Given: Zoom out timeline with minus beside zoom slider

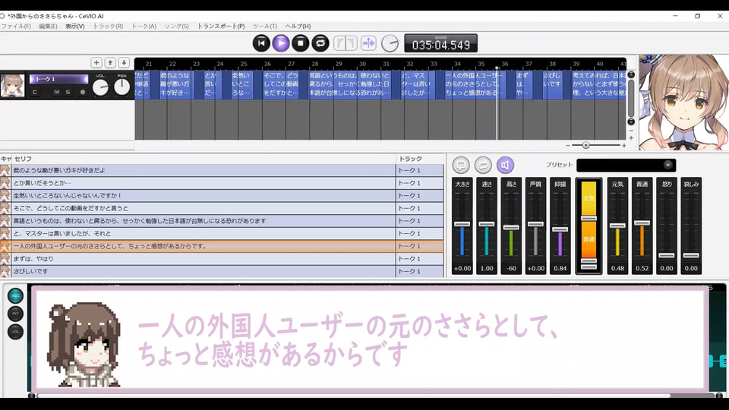Looking at the screenshot, I should [x=568, y=146].
